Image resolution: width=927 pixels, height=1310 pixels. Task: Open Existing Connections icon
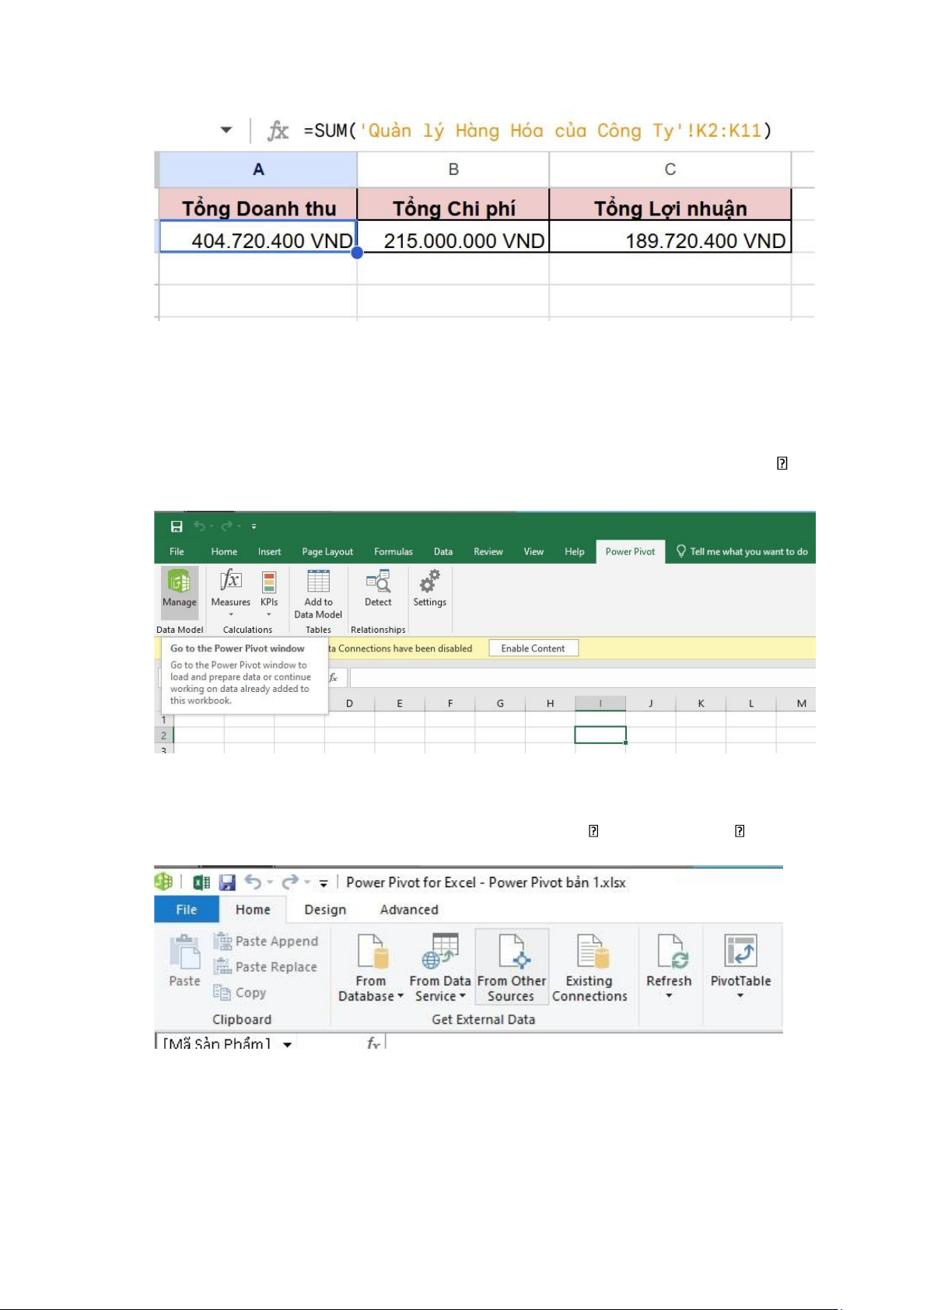click(589, 951)
